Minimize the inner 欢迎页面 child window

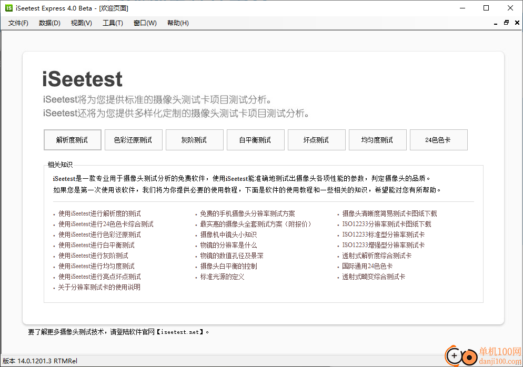(x=496, y=23)
